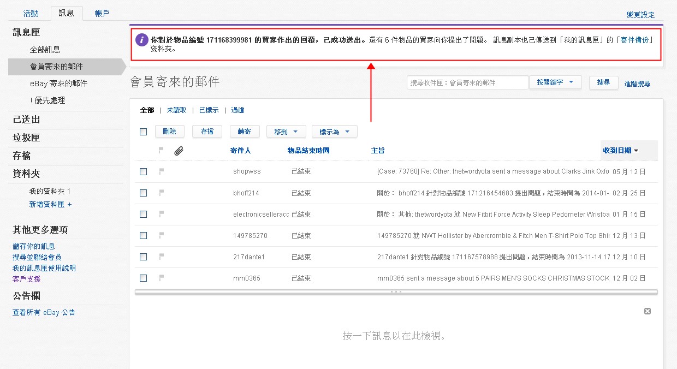Click the flag column header icon

point(162,151)
